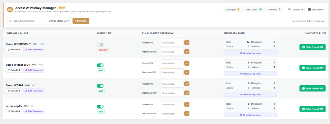Click Dashboard PIN field for Demo Widget WDP

pos(172,72)
